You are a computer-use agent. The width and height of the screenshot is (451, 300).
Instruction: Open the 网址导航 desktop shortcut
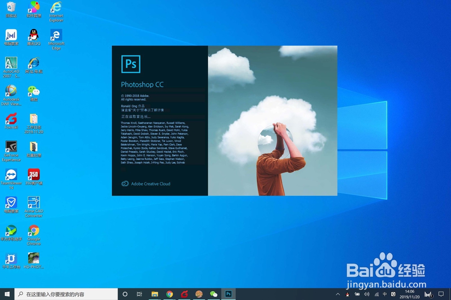pos(34,65)
